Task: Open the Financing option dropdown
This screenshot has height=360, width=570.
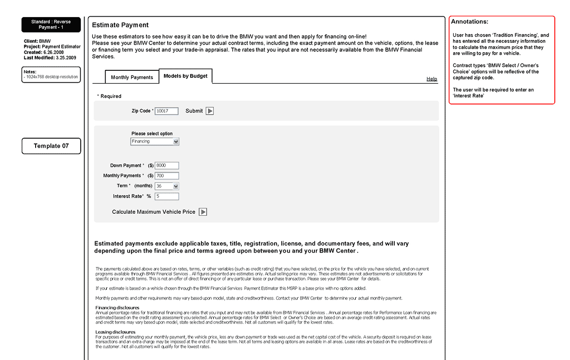Action: (155, 142)
